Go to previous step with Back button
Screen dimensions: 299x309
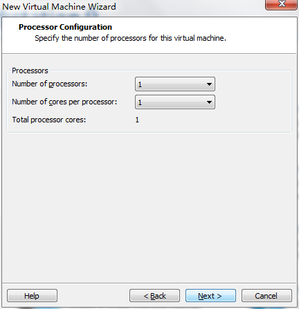pyautogui.click(x=154, y=296)
